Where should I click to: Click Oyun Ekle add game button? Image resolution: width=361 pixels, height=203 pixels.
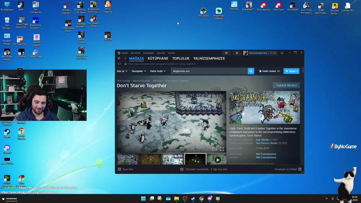pos(126,169)
